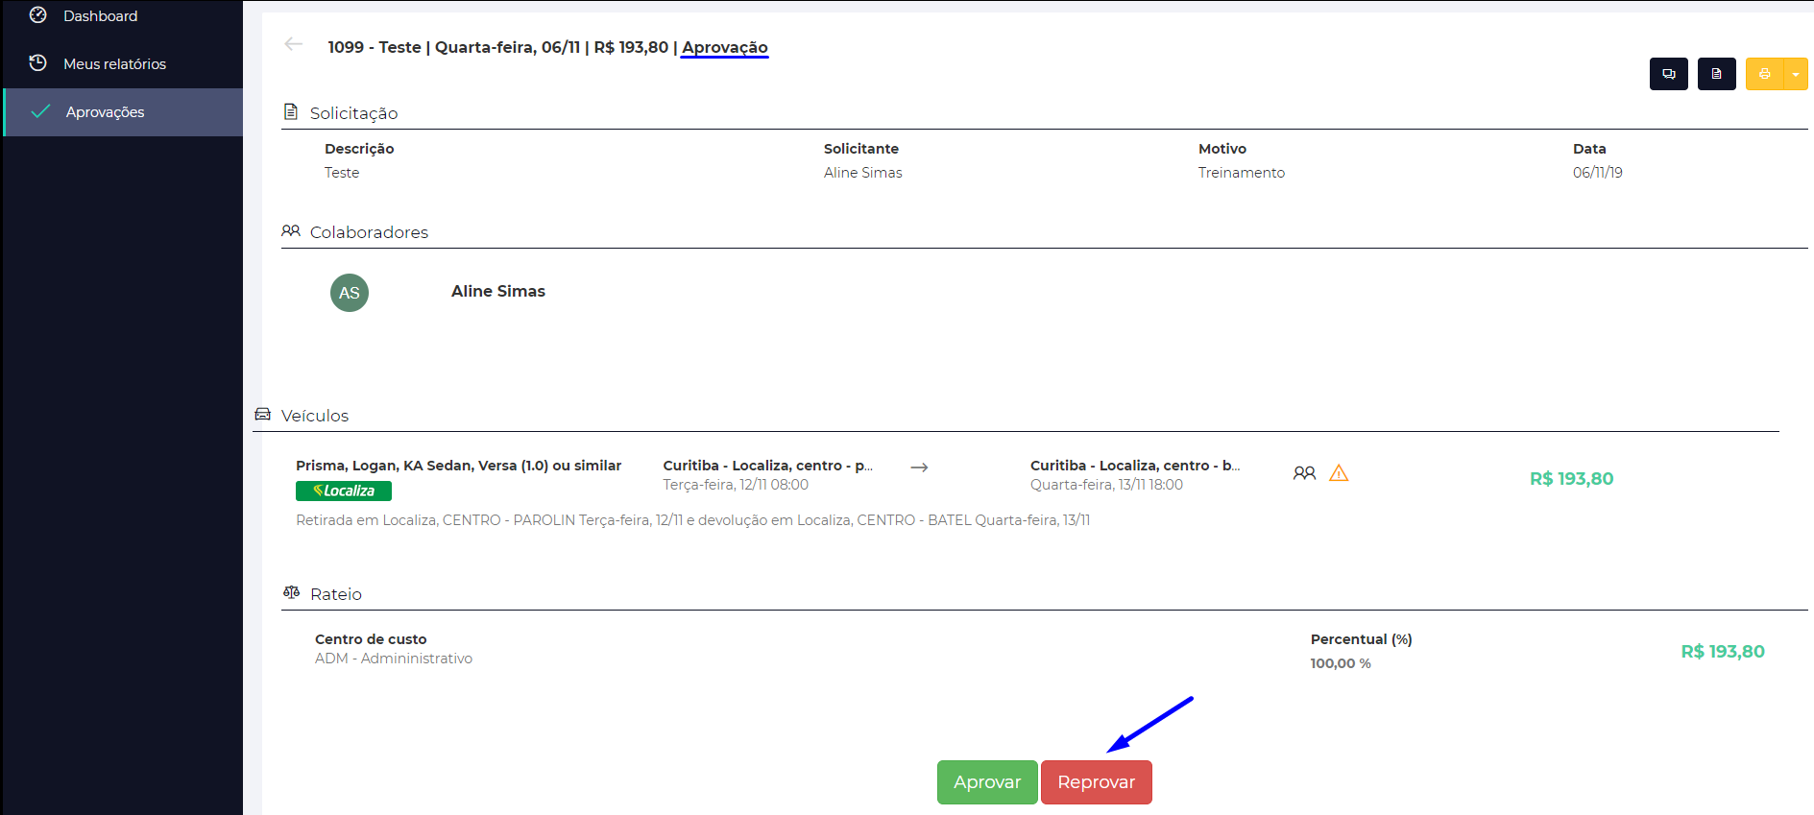Click the Veículos section header
The image size is (1814, 815).
pos(314,416)
